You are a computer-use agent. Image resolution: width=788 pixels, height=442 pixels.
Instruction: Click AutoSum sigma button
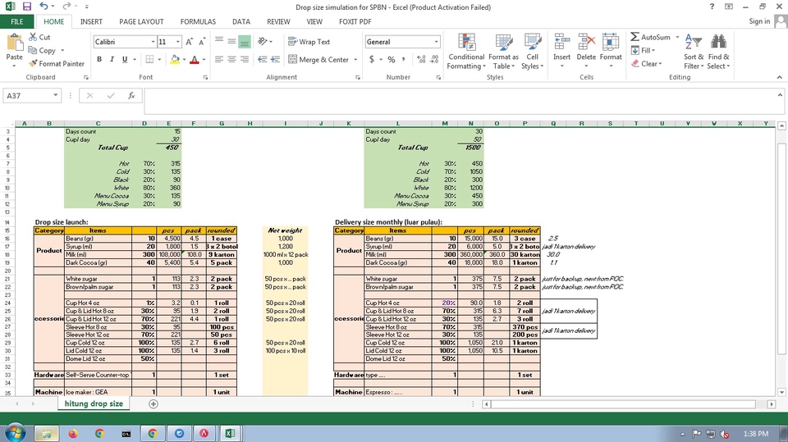click(x=650, y=37)
